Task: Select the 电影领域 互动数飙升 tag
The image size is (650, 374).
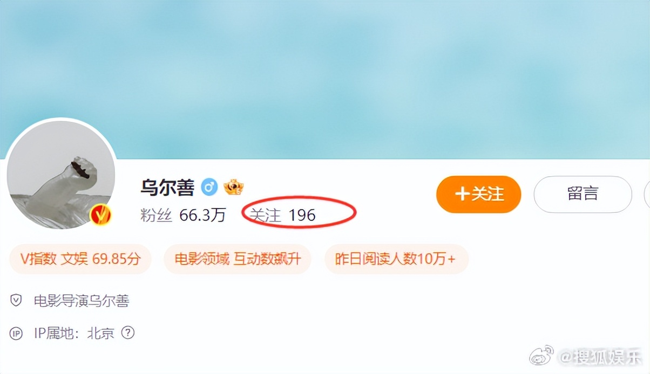Action: pyautogui.click(x=238, y=259)
